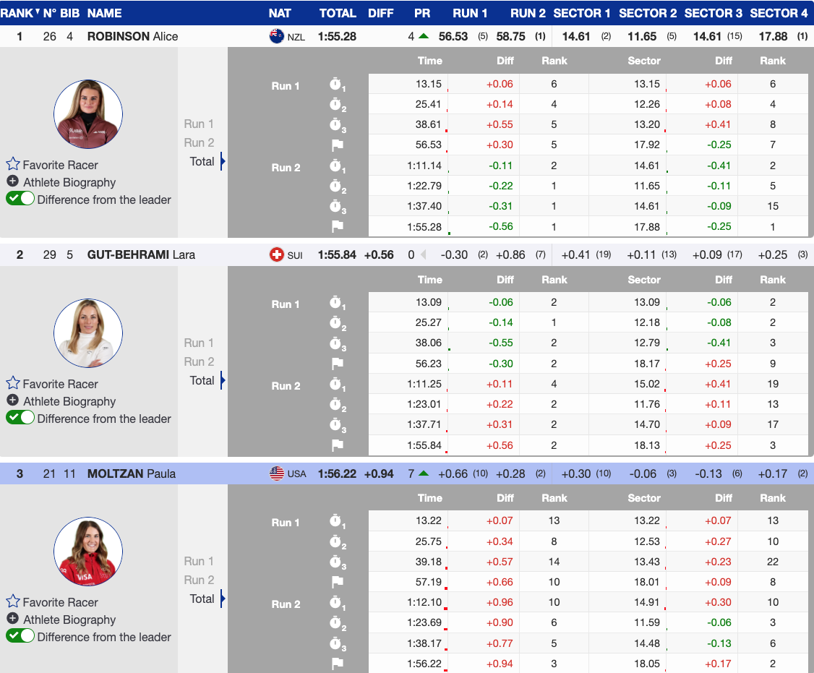The image size is (814, 673).
Task: Open Athlete Biography link for Alice Robinson
Action: [69, 182]
